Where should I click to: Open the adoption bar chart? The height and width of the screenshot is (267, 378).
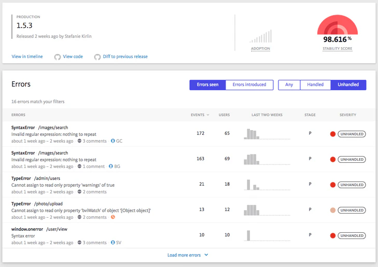261,36
